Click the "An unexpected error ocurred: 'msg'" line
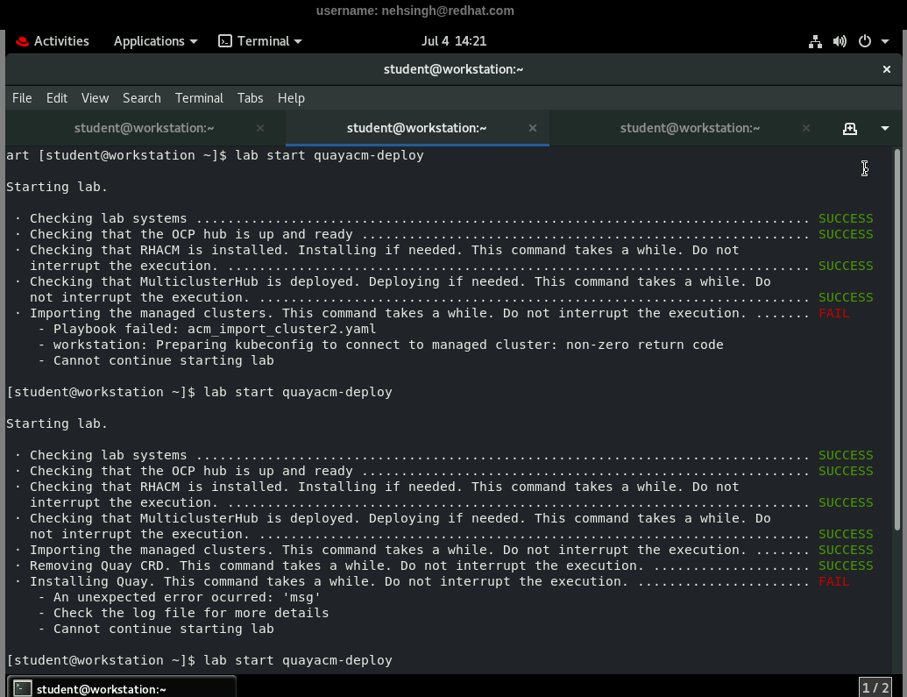The height and width of the screenshot is (697, 907). click(x=187, y=597)
